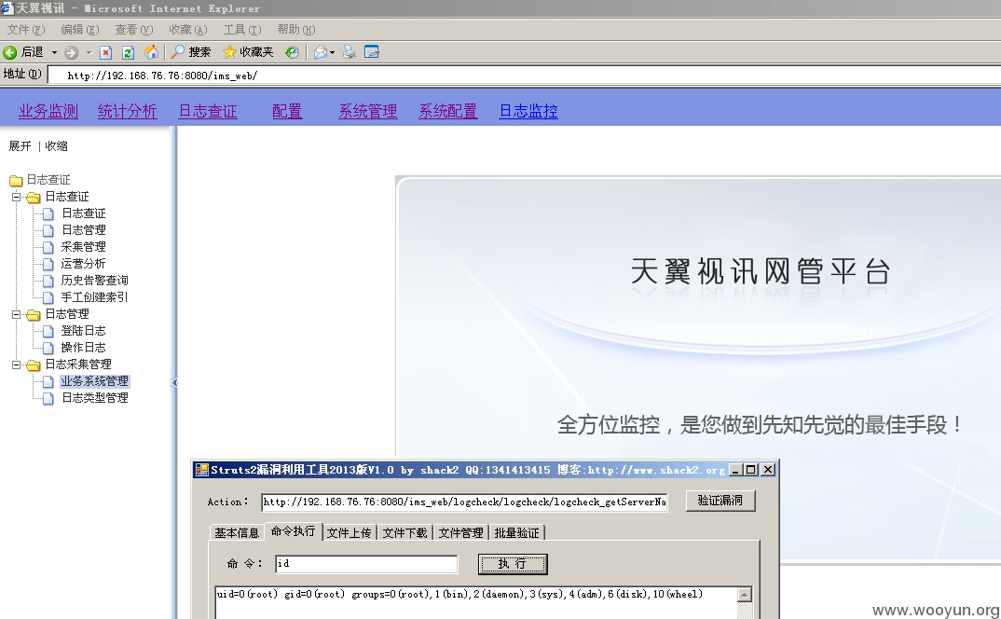Click page icon beside 日志类型管理
Image resolution: width=1001 pixels, height=619 pixels.
click(48, 398)
